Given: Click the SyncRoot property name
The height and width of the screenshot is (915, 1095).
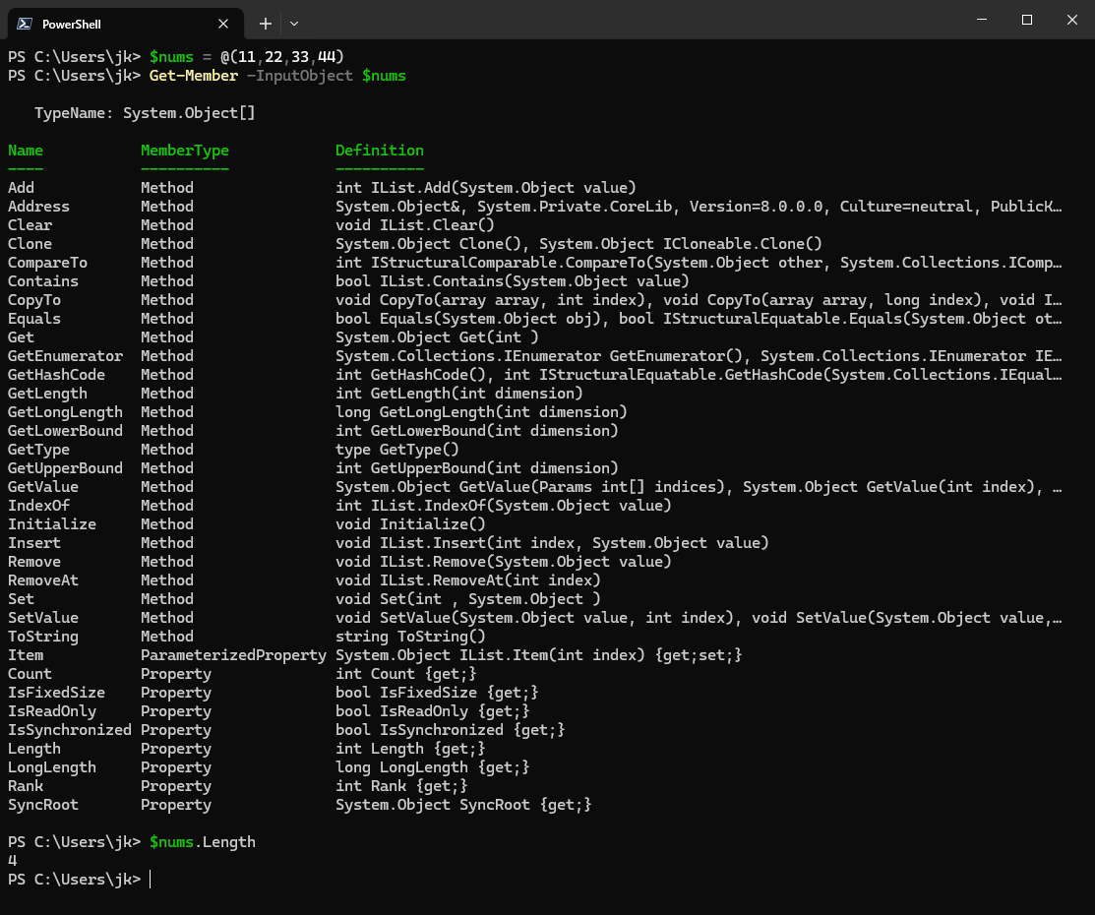Looking at the screenshot, I should [x=43, y=805].
